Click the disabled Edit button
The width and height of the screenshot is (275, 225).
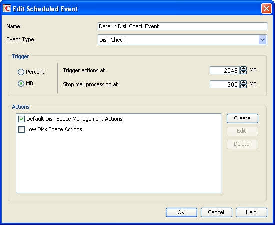[242, 131]
